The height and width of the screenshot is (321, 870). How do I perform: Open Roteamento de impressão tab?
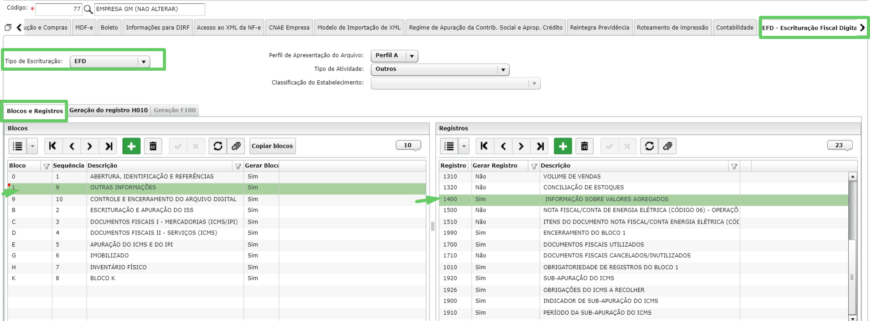[x=672, y=28]
